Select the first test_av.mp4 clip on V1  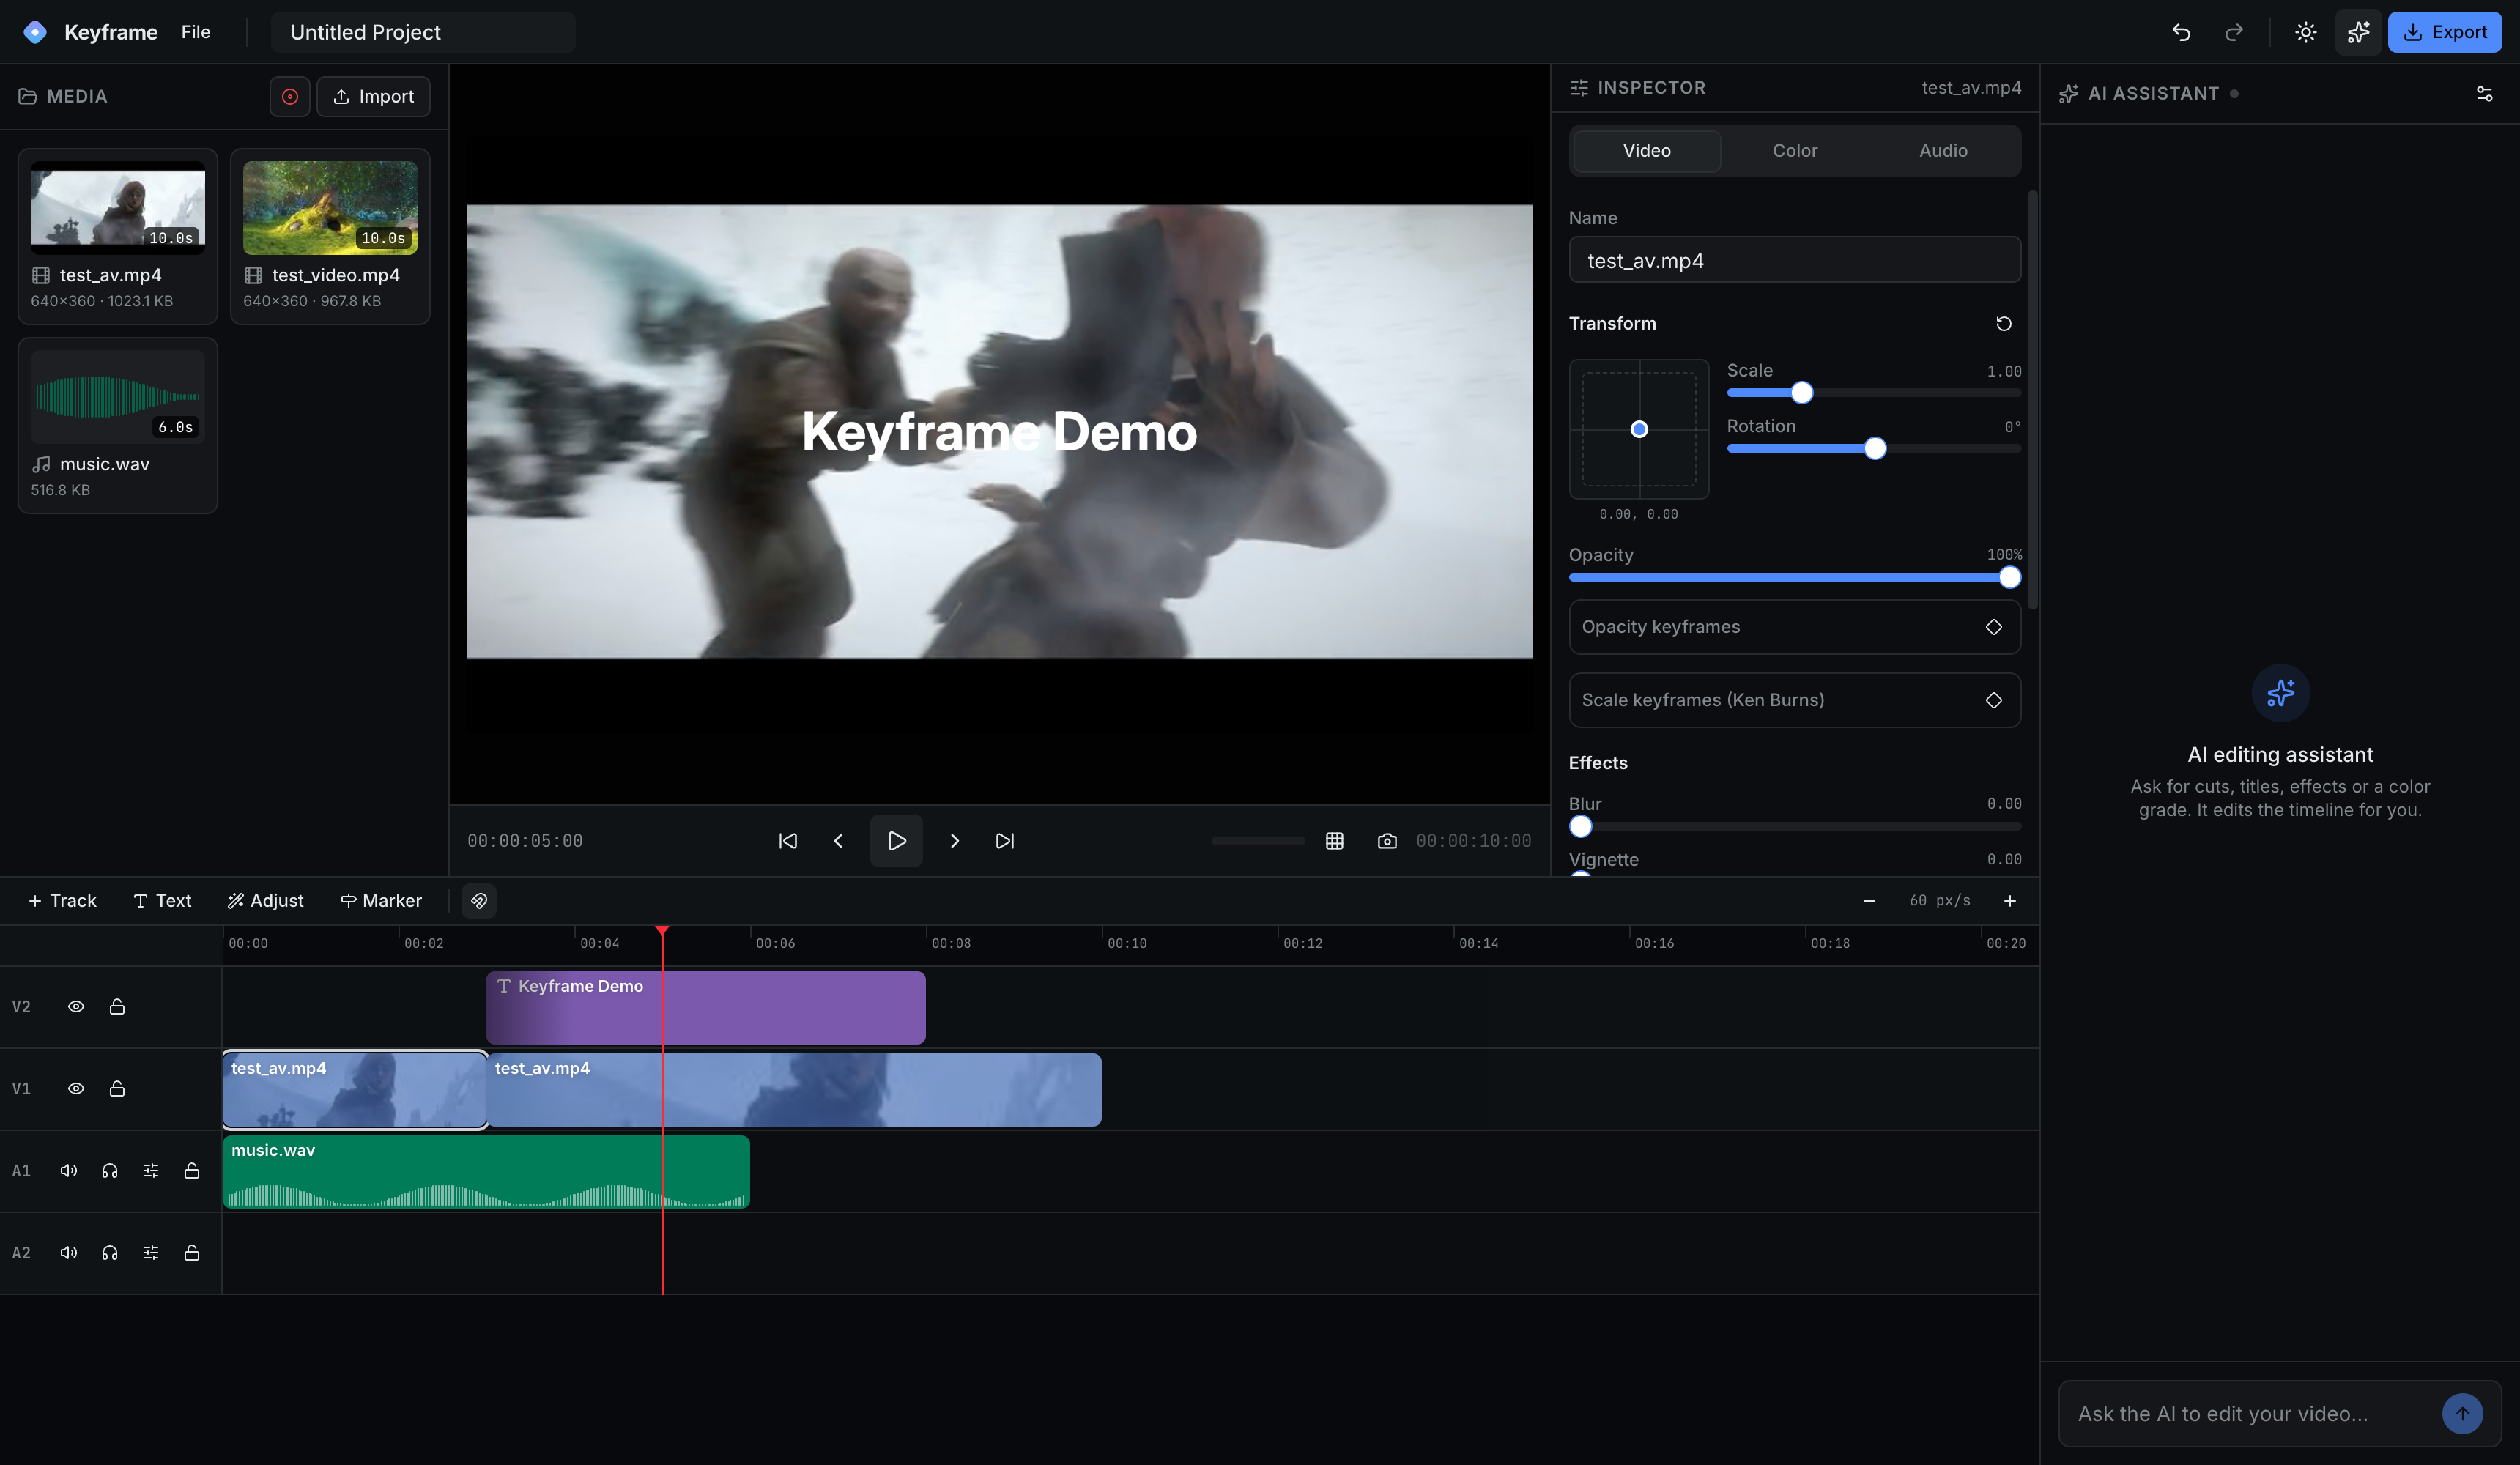(x=355, y=1090)
